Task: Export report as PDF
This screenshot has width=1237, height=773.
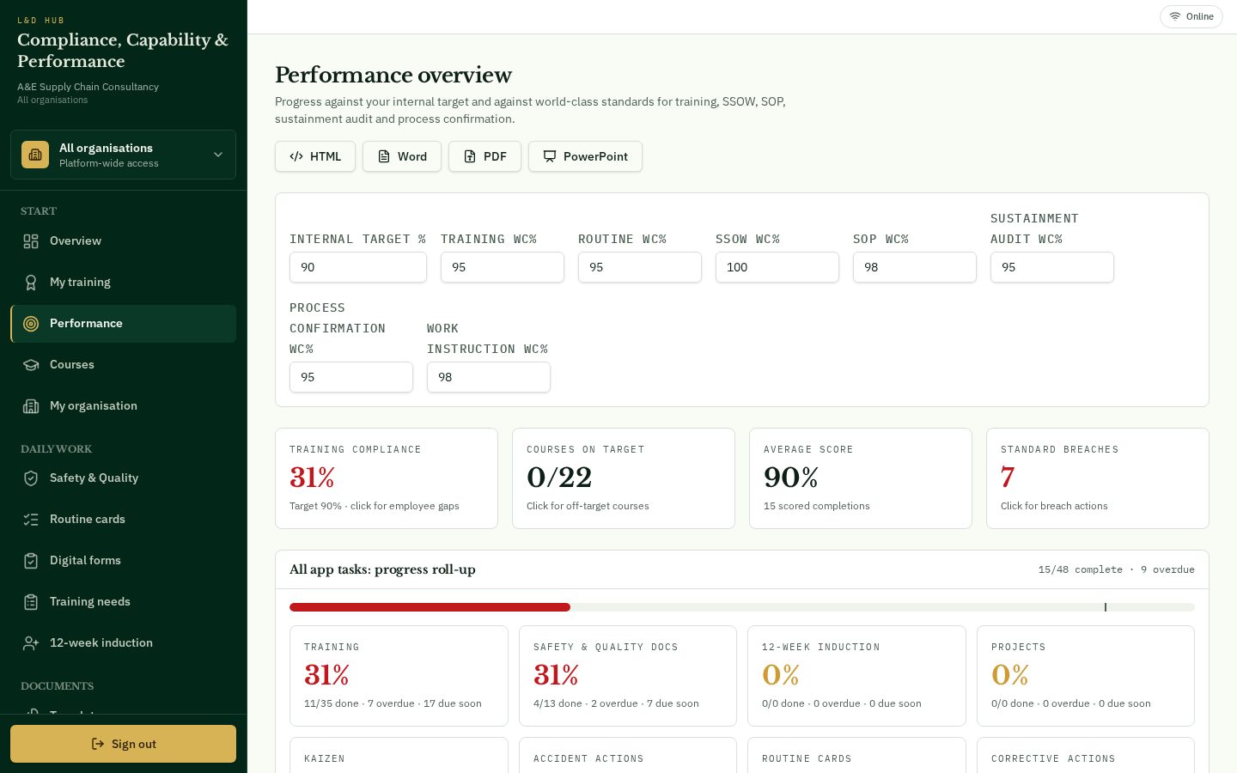Action: [484, 156]
